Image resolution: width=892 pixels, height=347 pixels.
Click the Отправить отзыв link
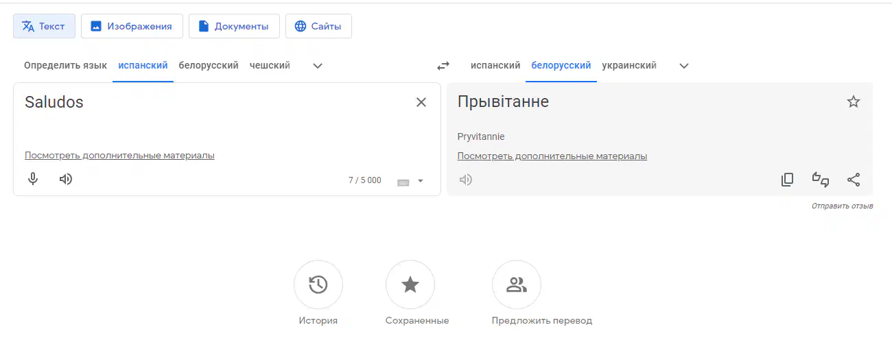point(842,206)
